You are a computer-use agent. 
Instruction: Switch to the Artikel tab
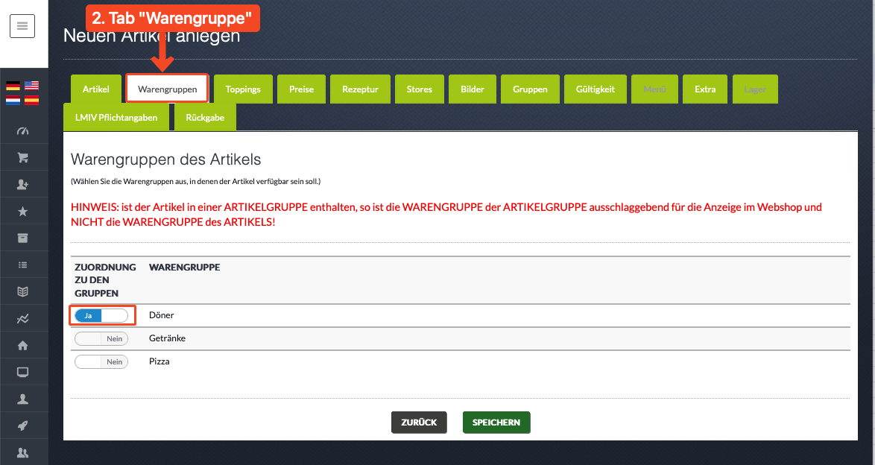coord(96,89)
